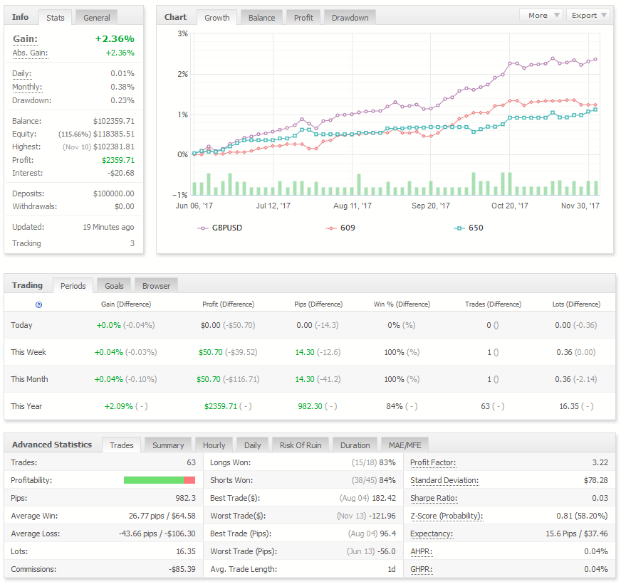
Task: Open the Export dropdown menu
Action: click(588, 16)
